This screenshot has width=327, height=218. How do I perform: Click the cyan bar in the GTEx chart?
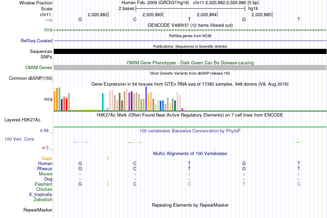(103, 102)
